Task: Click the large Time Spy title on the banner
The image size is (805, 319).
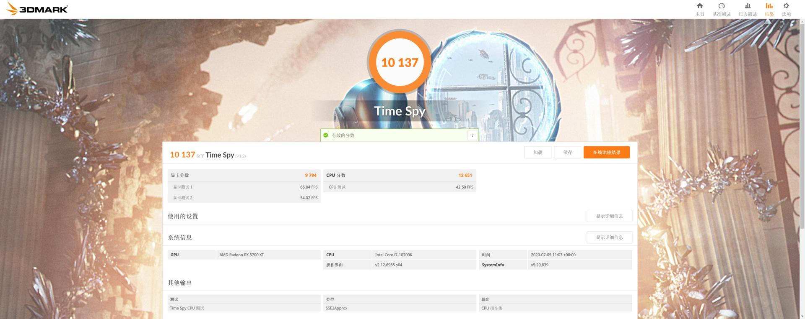Action: pyautogui.click(x=400, y=111)
